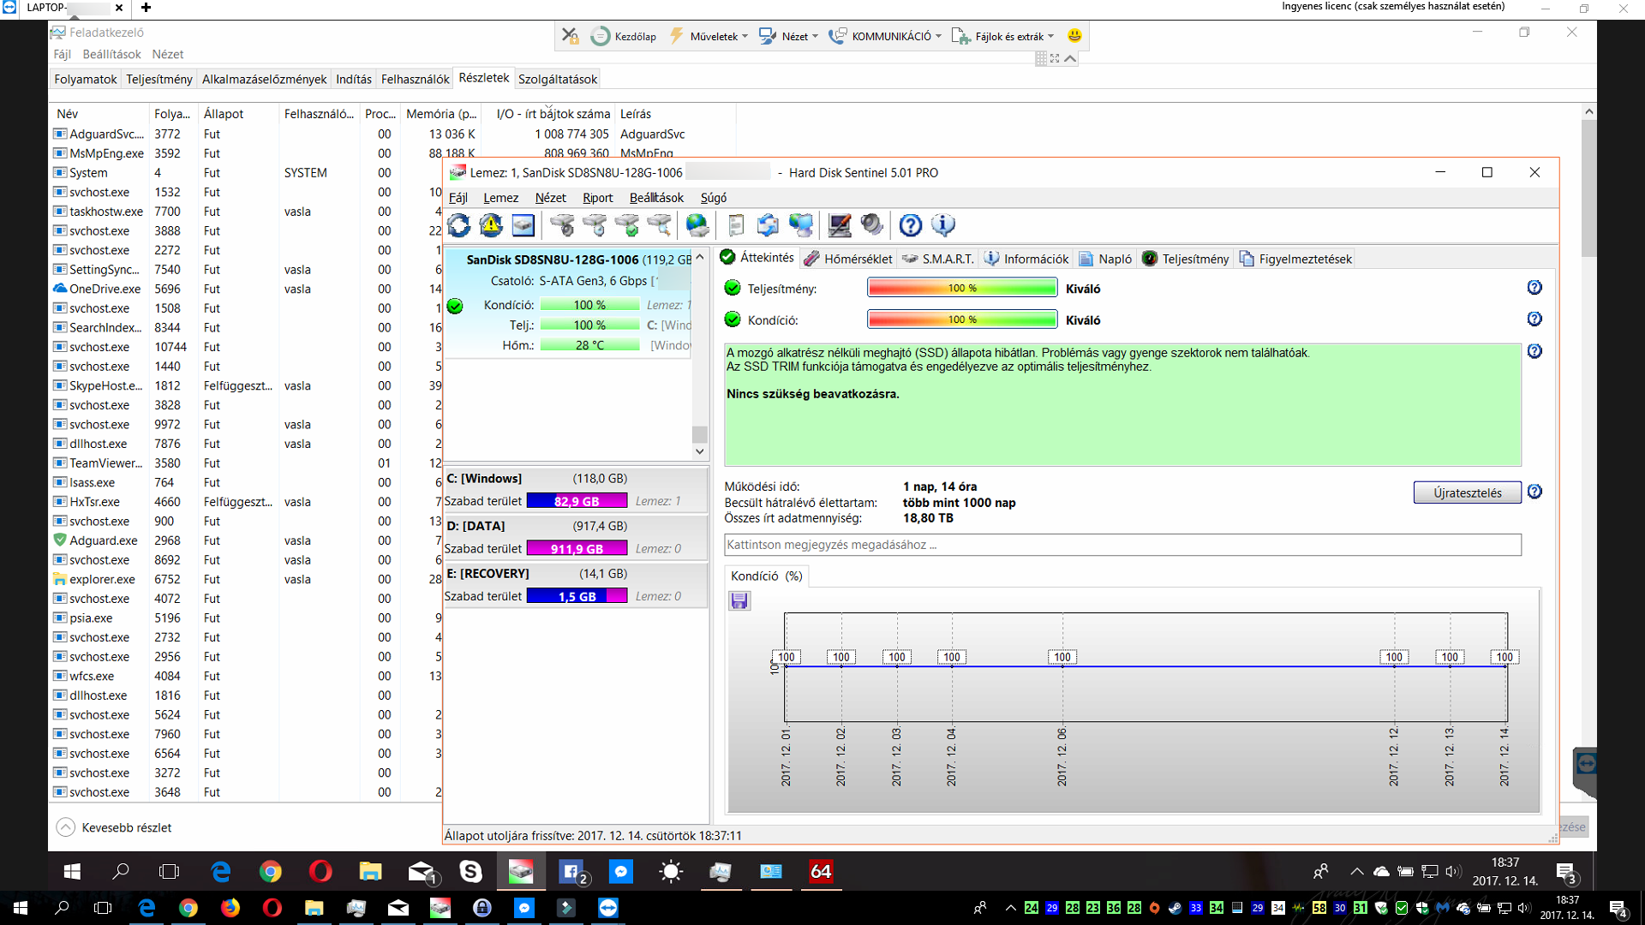This screenshot has width=1645, height=925.
Task: Open the Figyelmeztetések tab
Action: click(x=1295, y=259)
